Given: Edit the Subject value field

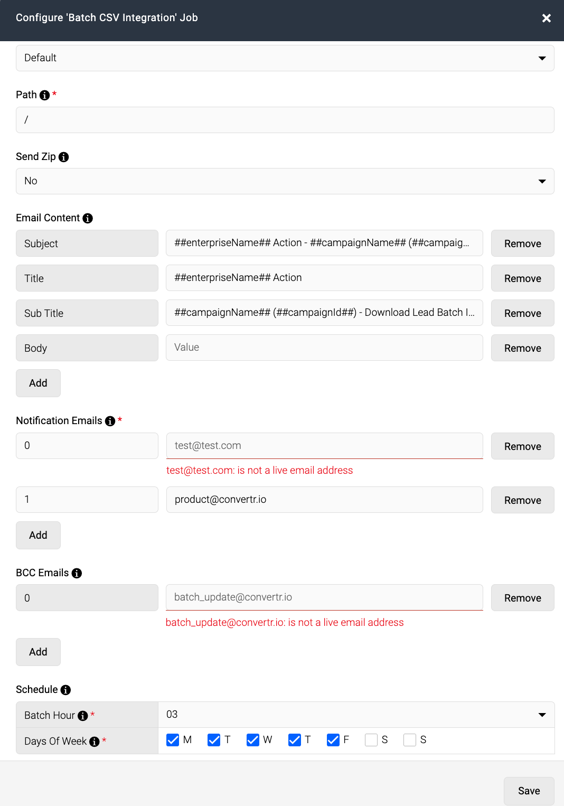Looking at the screenshot, I should (324, 243).
